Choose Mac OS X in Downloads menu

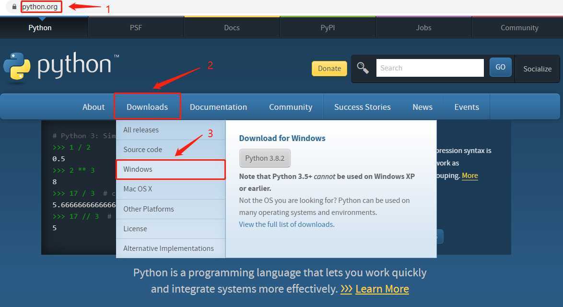(x=138, y=189)
